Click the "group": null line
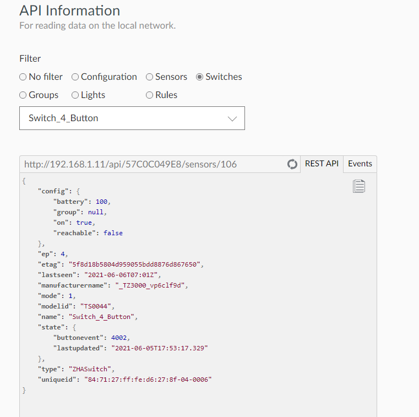419x417 pixels. point(80,212)
